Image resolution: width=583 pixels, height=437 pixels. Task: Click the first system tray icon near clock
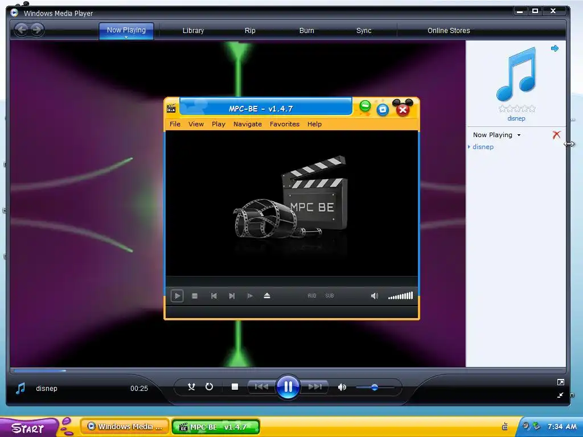[525, 426]
